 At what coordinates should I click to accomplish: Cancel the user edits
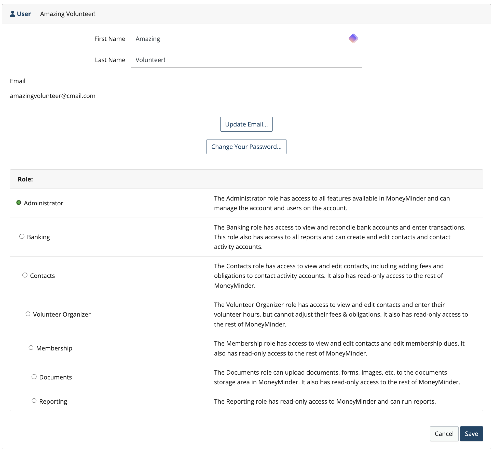(444, 434)
